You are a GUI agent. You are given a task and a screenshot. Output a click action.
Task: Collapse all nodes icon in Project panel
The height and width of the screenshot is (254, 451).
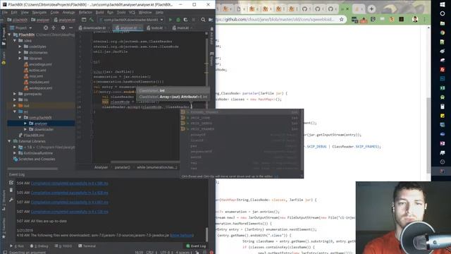pyautogui.click(x=54, y=28)
